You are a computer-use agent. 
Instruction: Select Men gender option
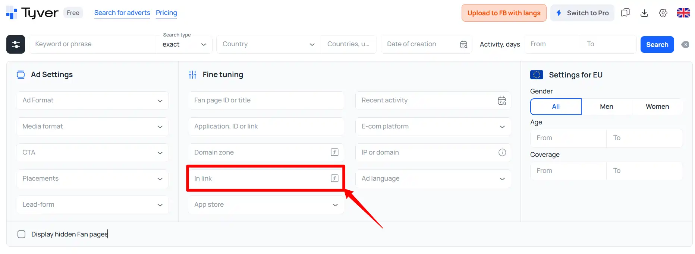[606, 107]
